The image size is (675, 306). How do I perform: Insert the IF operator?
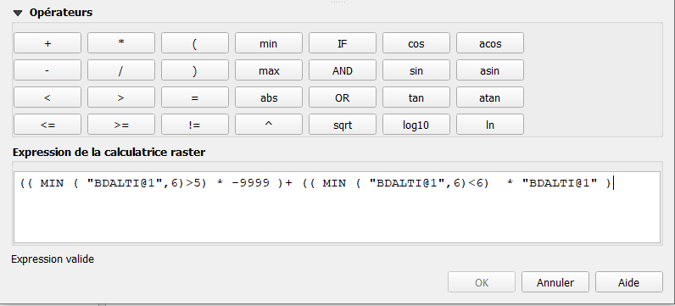tap(343, 43)
